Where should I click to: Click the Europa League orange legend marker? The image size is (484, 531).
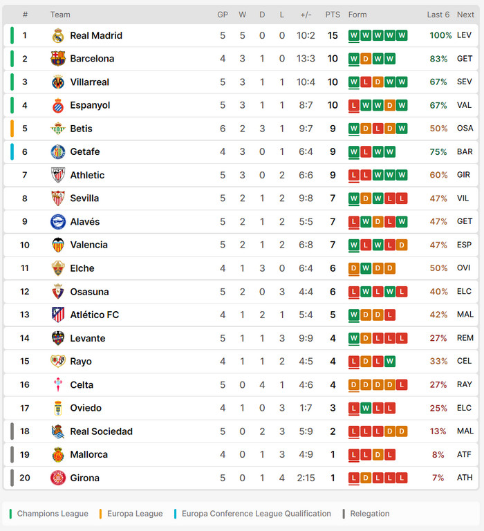pyautogui.click(x=101, y=514)
